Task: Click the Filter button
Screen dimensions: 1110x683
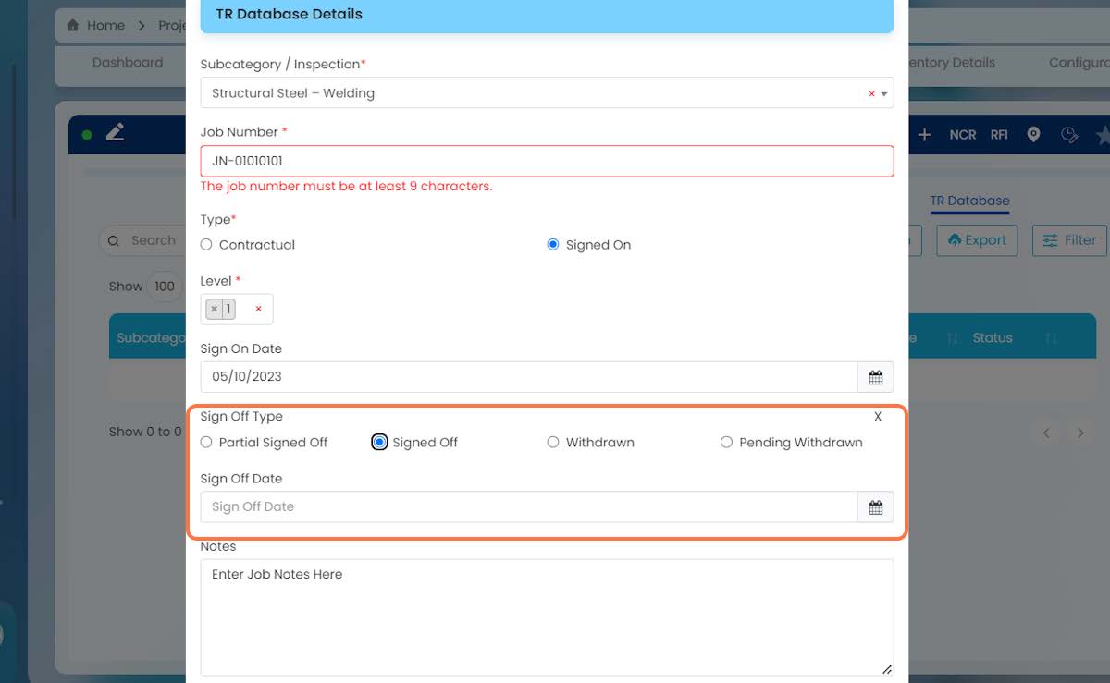Action: tap(1069, 240)
